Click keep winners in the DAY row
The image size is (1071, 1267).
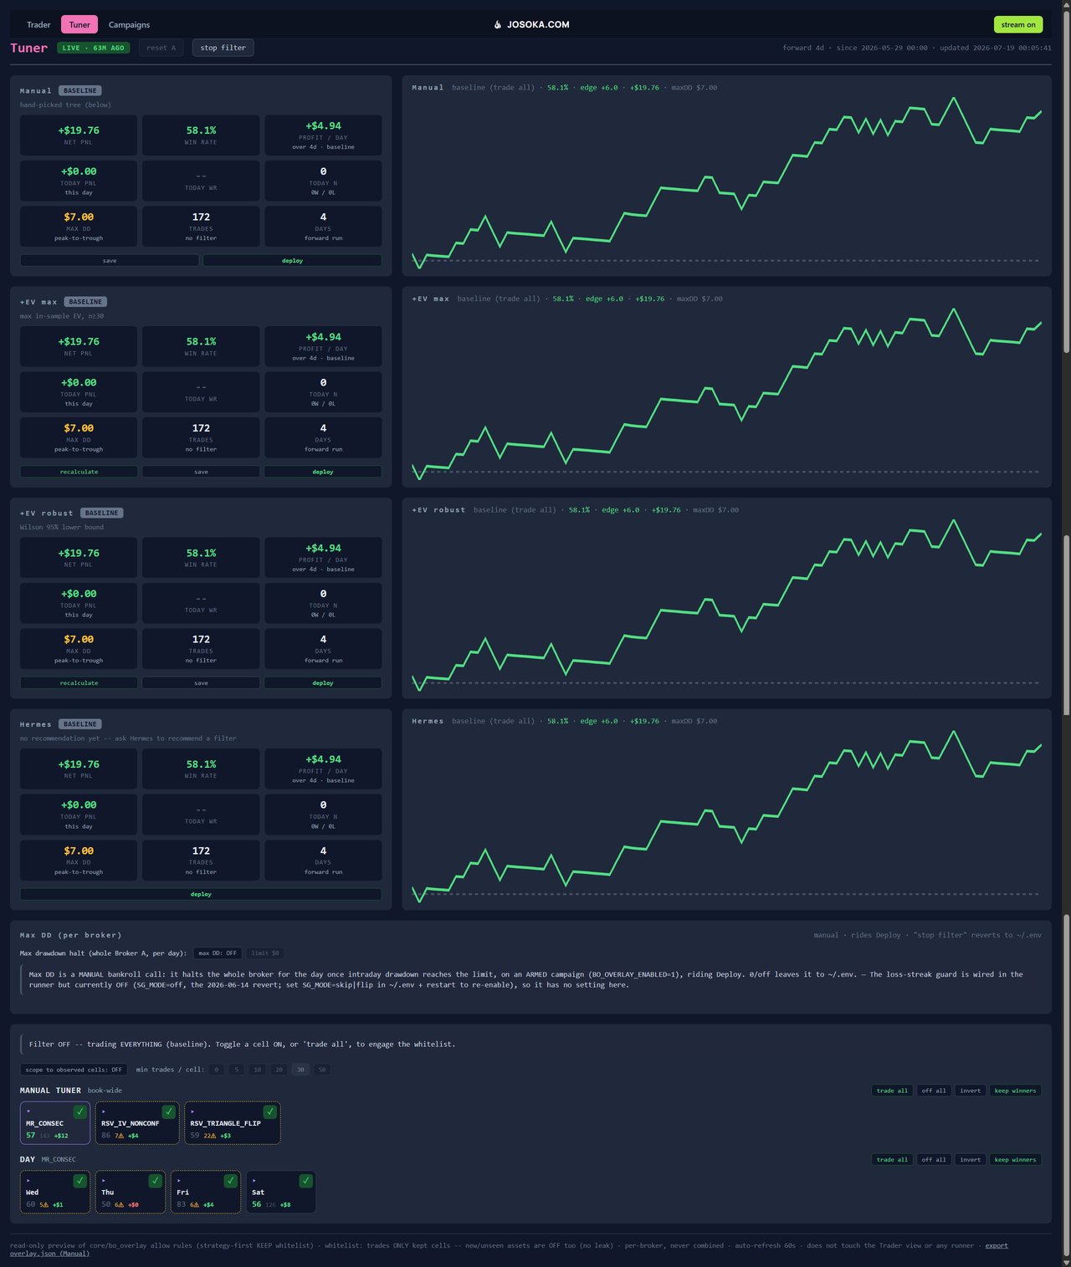pyautogui.click(x=1015, y=1160)
